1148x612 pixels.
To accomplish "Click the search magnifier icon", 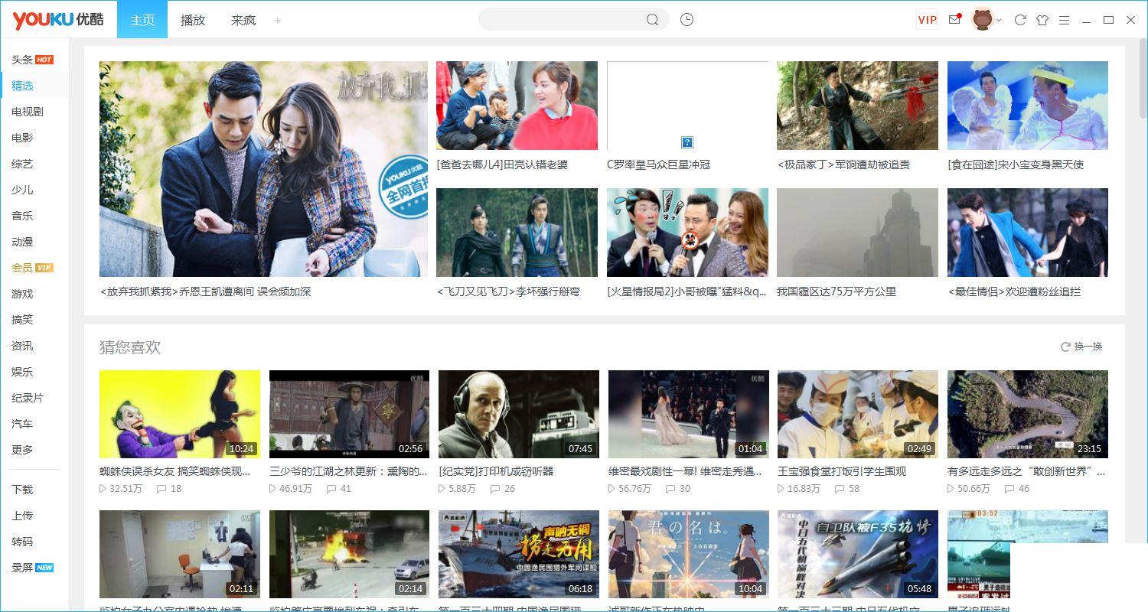I will pyautogui.click(x=652, y=20).
